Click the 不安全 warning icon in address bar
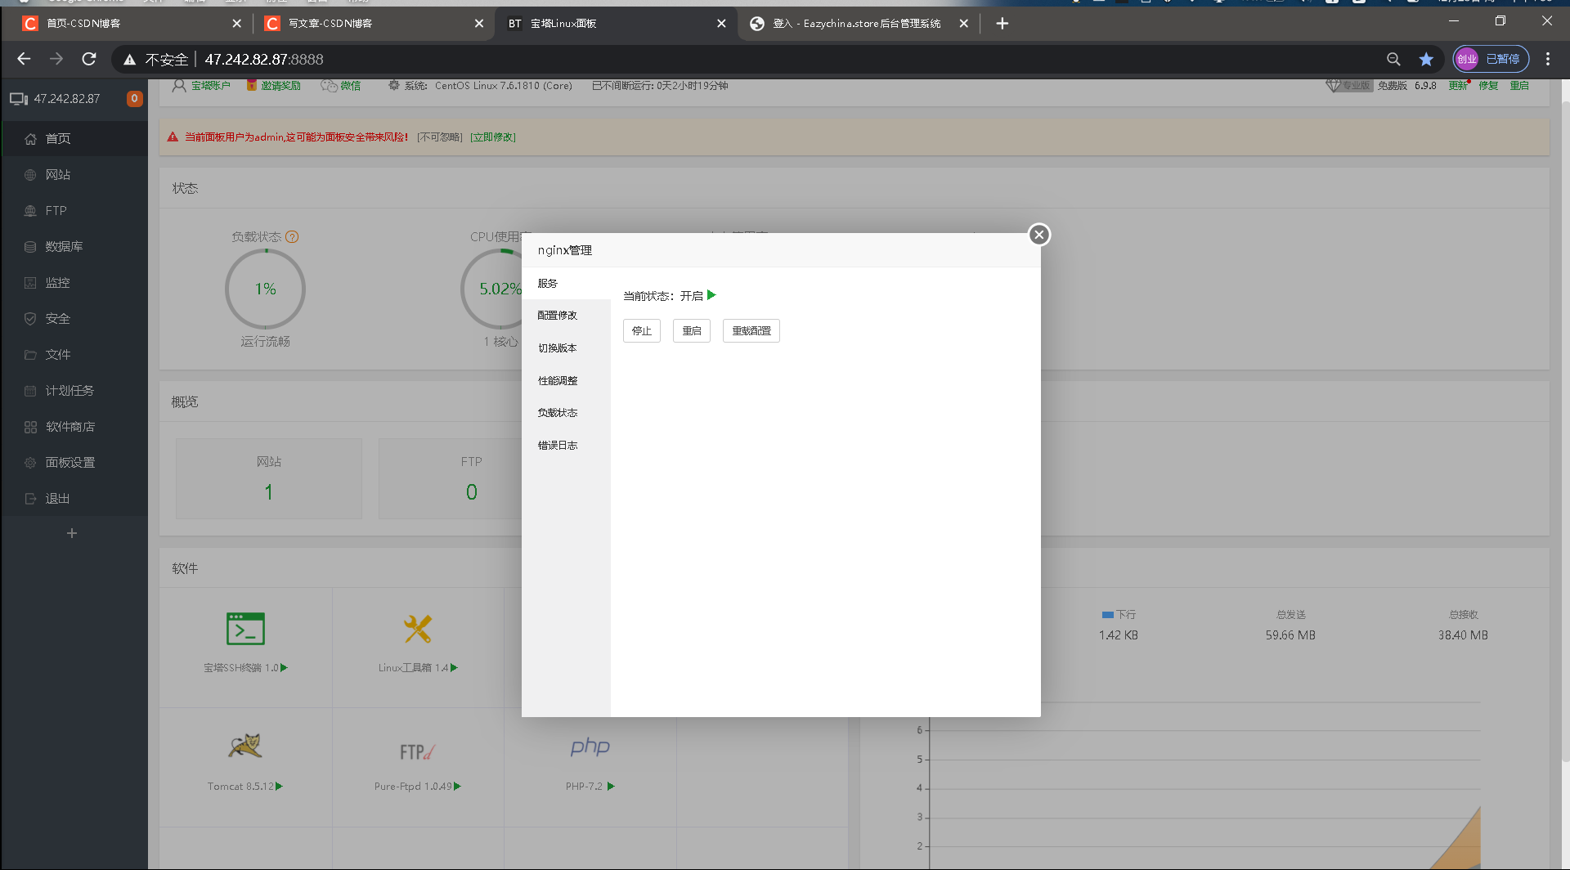The width and height of the screenshot is (1570, 870). point(129,60)
